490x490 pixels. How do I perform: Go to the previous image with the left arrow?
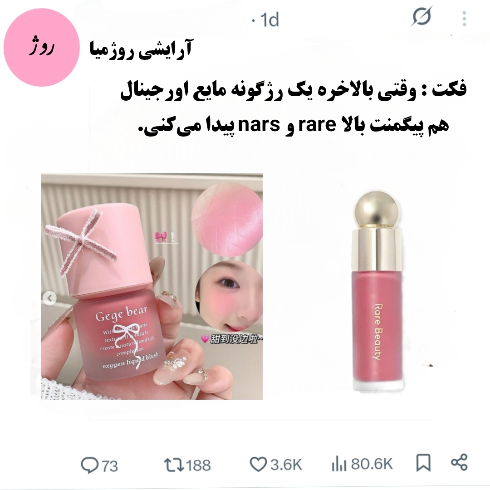pos(49,299)
